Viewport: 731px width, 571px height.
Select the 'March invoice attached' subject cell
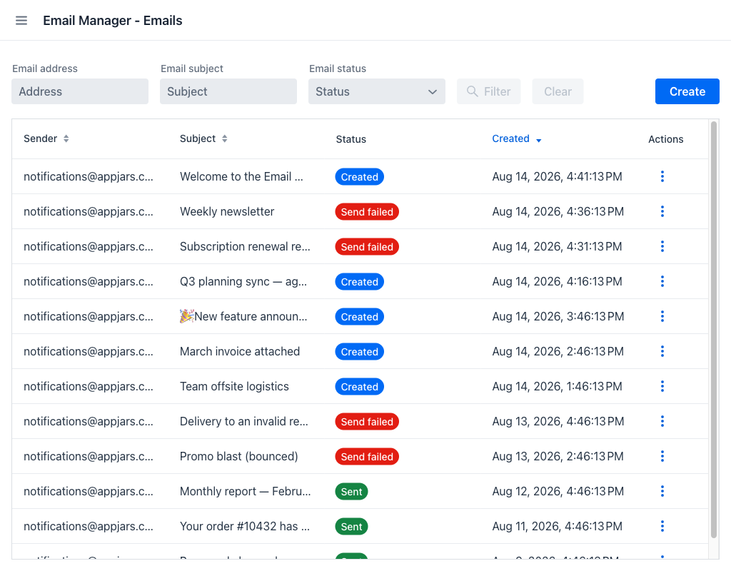point(240,351)
